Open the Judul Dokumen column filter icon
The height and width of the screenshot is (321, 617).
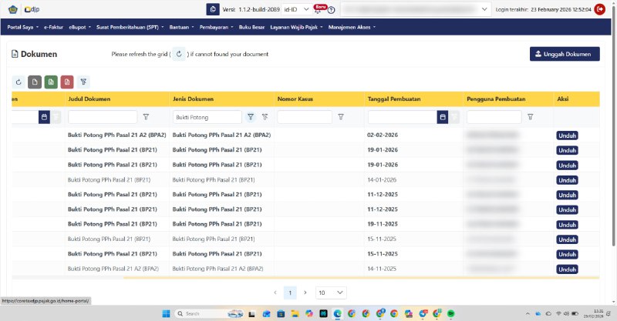tap(146, 117)
